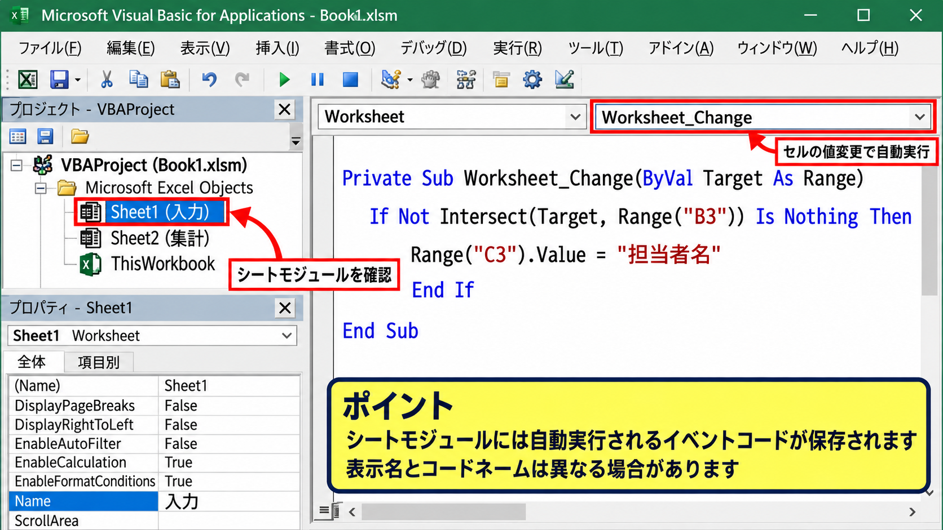This screenshot has width=943, height=530.
Task: Open Properties Window toolbar icon
Action: 501,79
